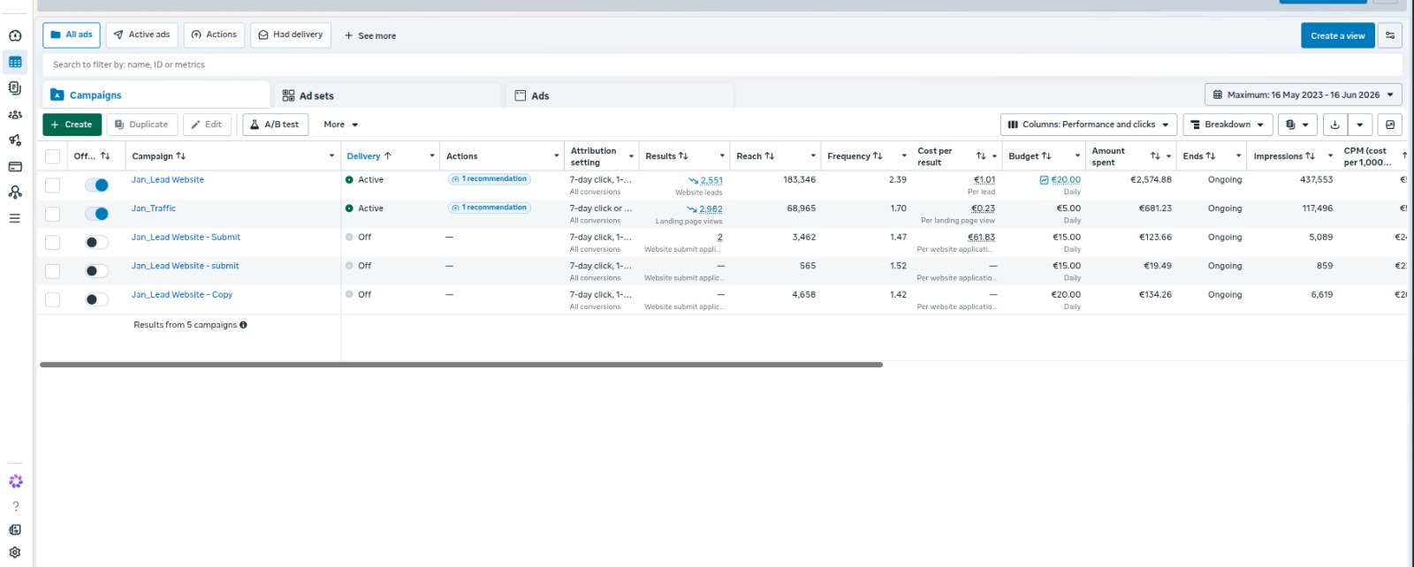Turn off the Jan_Lead Website campaign toggle

click(x=96, y=185)
